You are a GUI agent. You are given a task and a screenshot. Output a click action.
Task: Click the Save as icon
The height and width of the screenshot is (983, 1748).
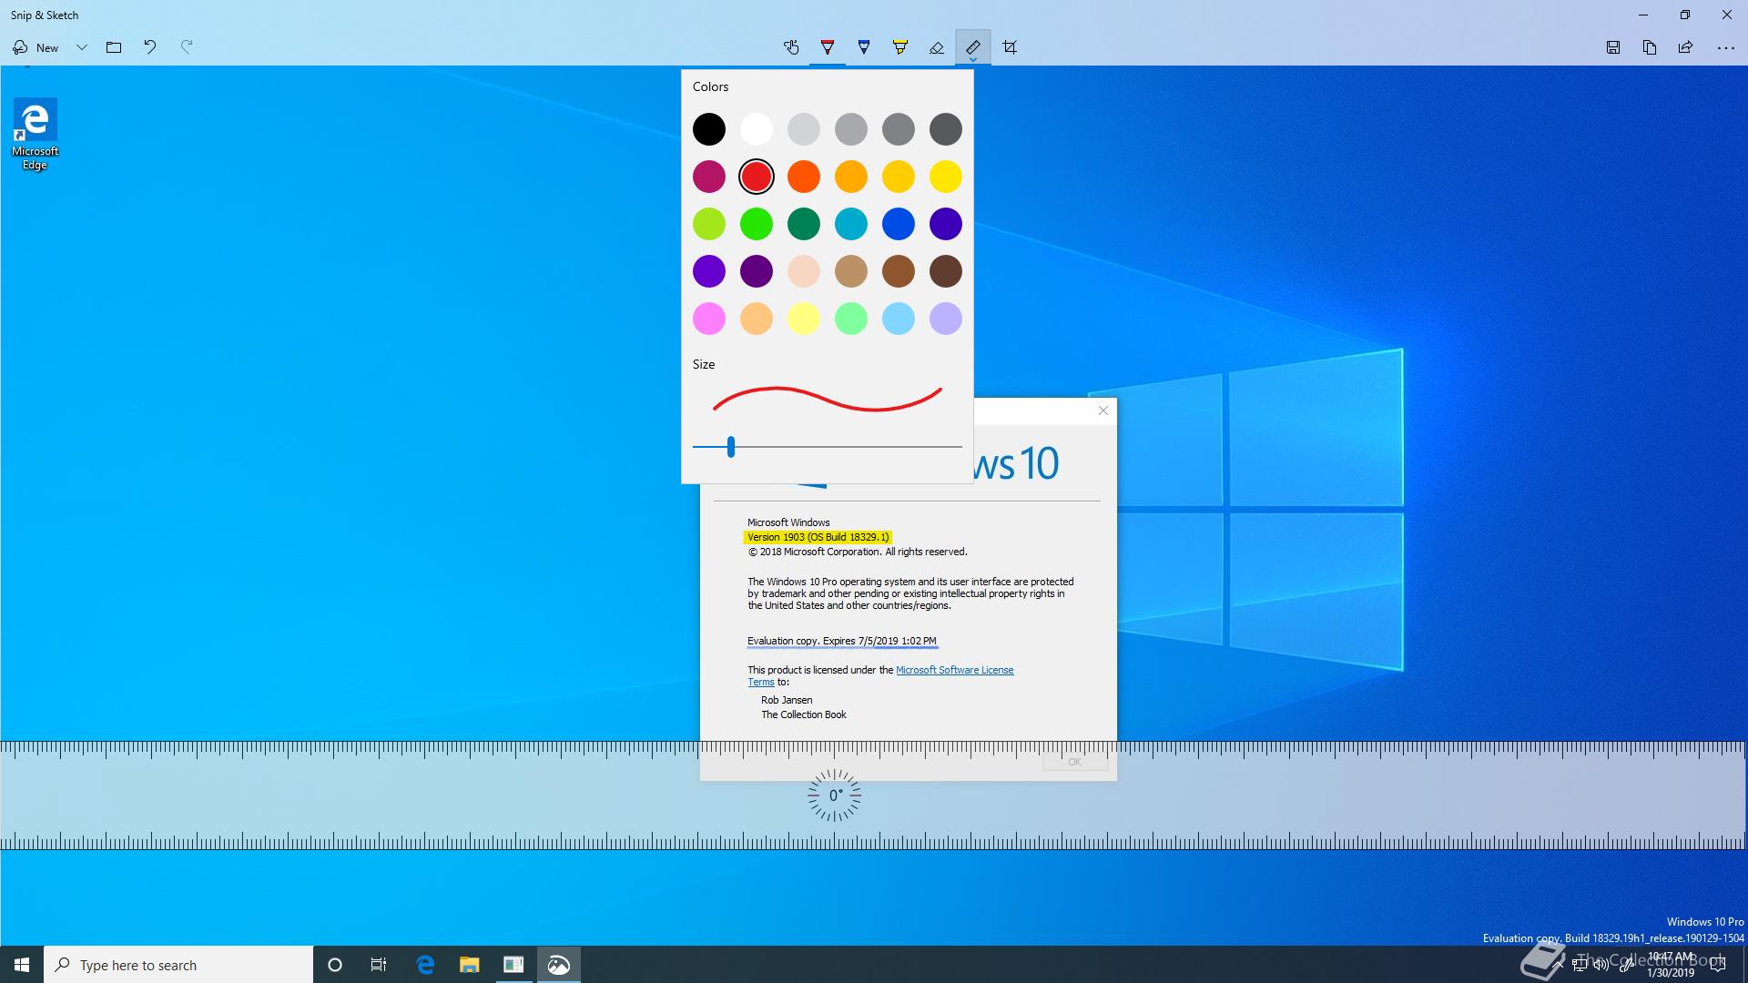[x=1613, y=47]
